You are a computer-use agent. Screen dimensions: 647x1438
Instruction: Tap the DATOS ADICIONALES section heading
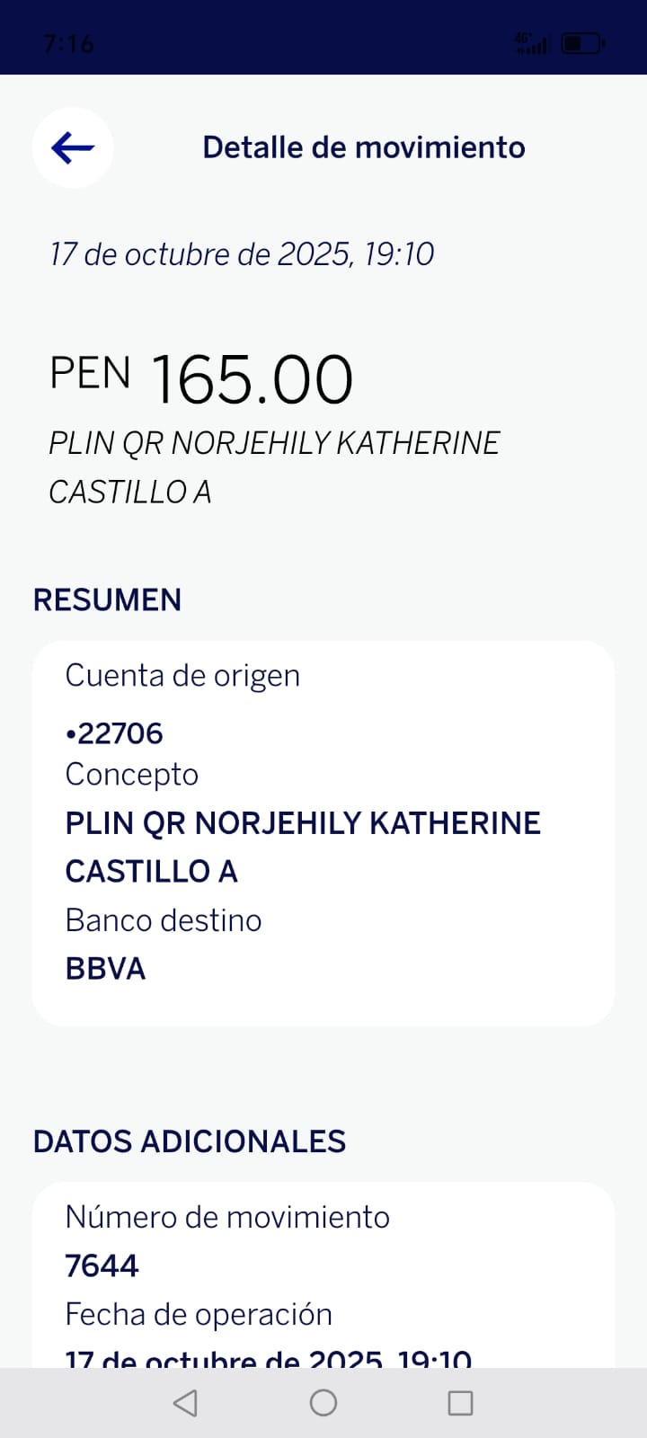point(190,1141)
